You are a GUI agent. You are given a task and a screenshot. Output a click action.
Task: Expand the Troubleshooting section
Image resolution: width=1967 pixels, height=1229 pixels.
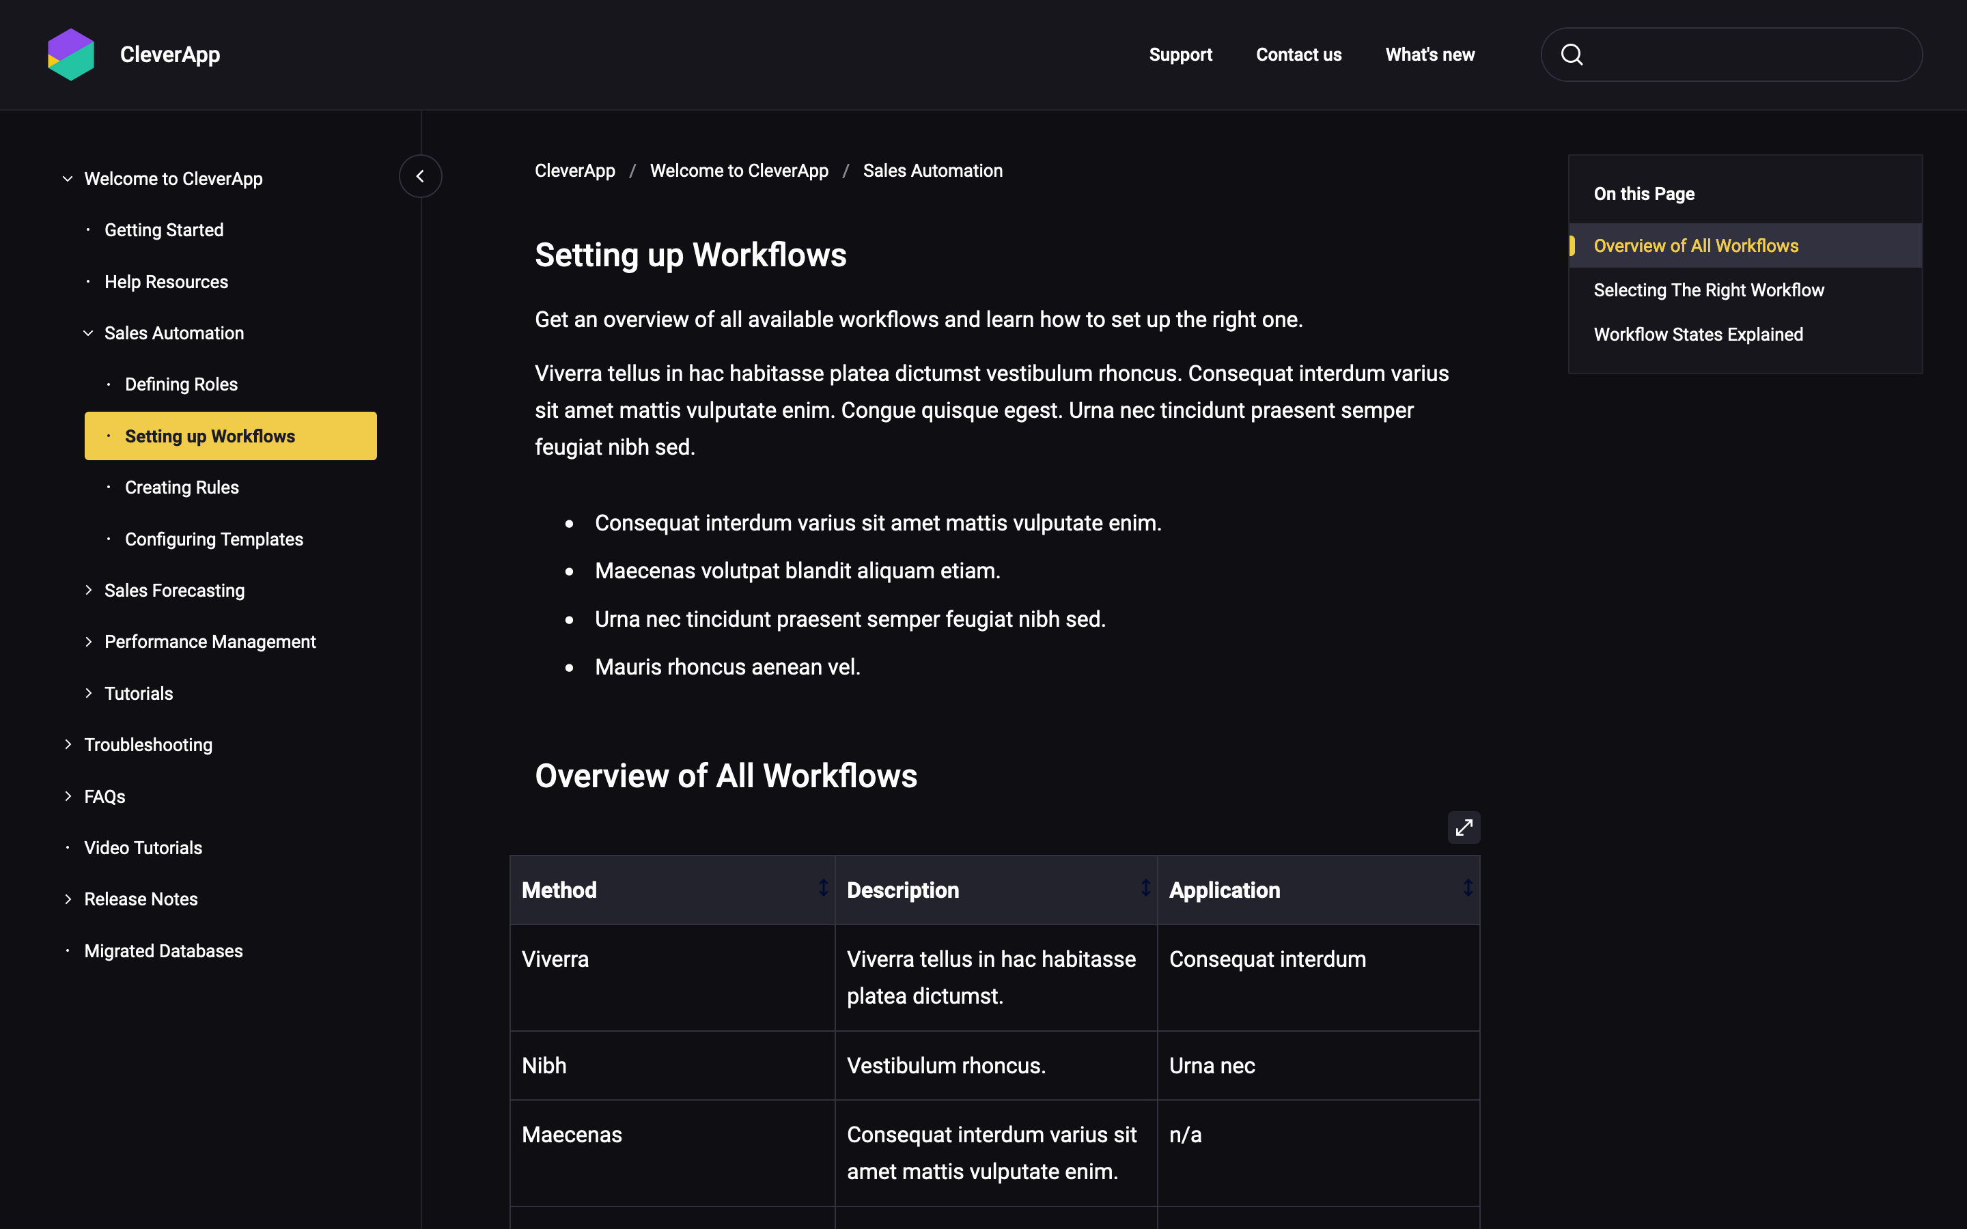[68, 744]
